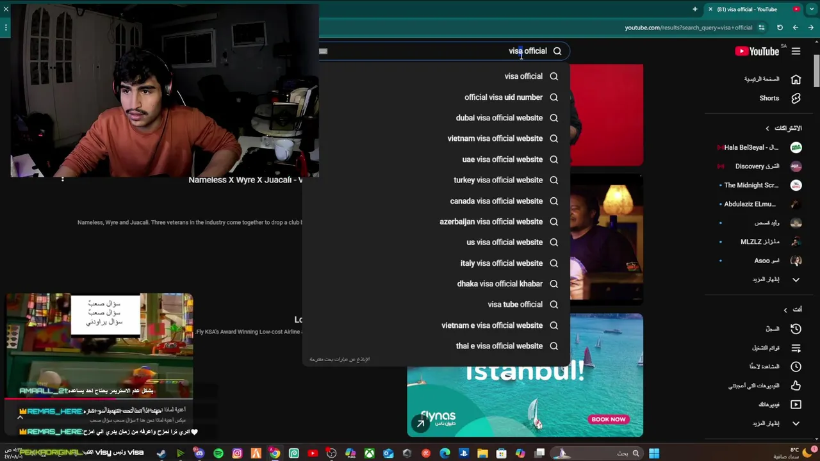Select suggestion 'uae visa official website'
Image resolution: width=820 pixels, height=461 pixels.
[x=436, y=159]
